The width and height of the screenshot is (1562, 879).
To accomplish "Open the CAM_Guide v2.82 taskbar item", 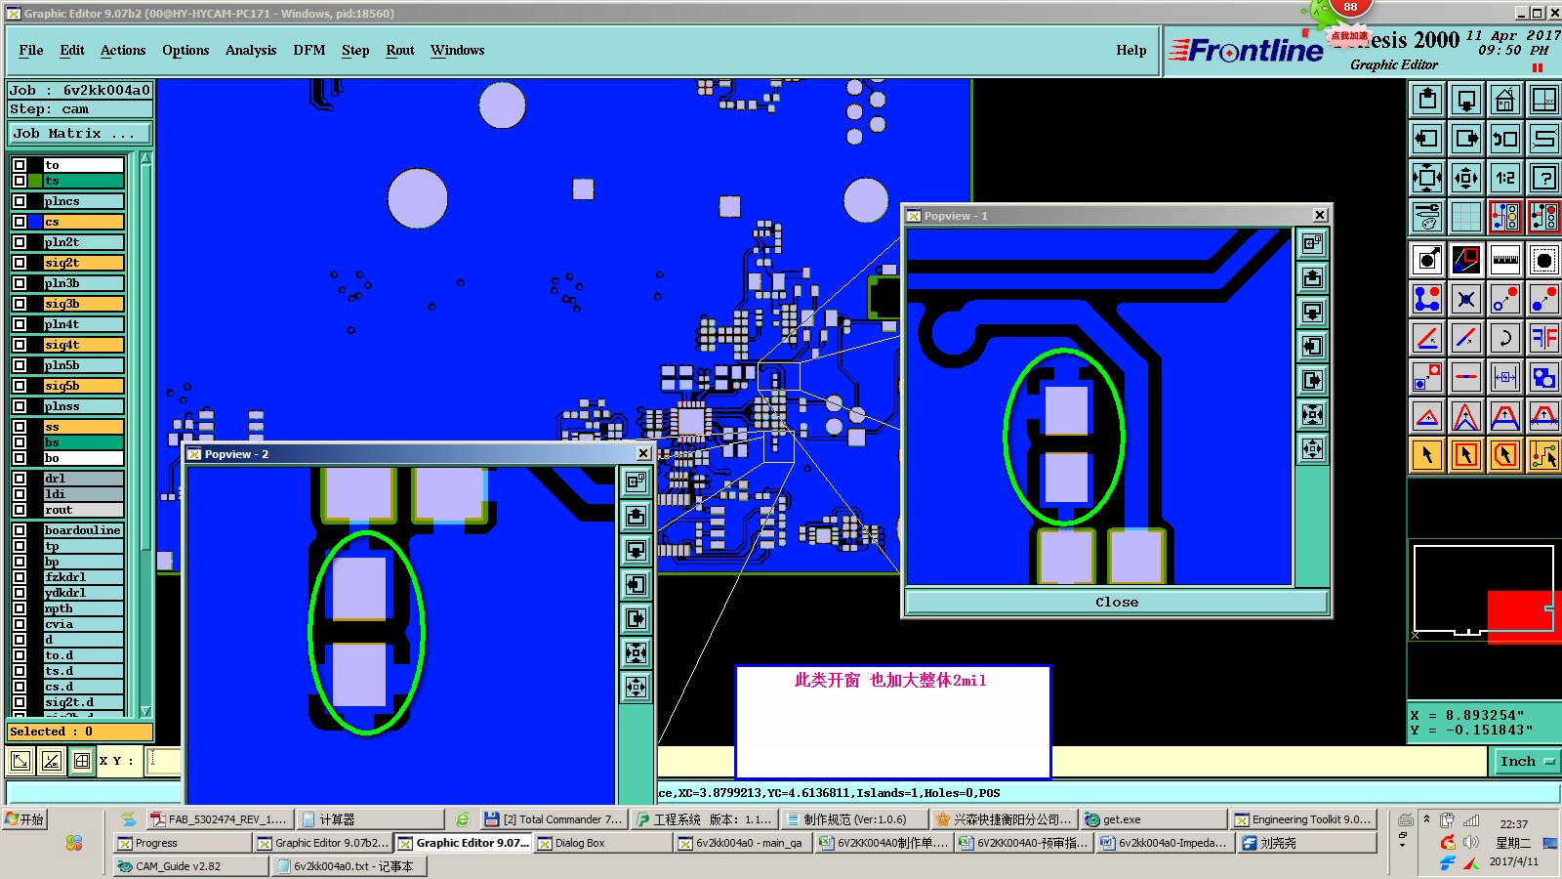I will 190,866.
